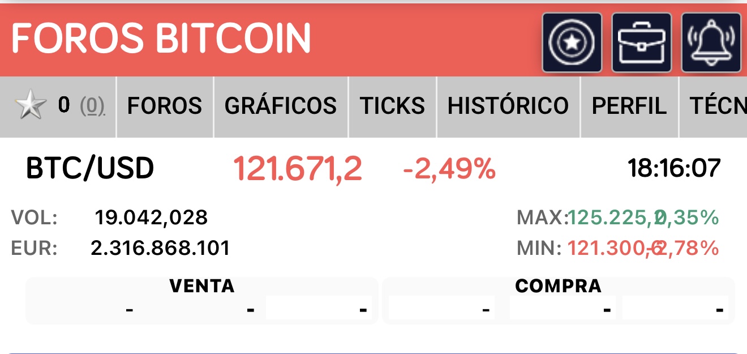The height and width of the screenshot is (354, 747).
Task: Switch to the GRÁFICOS tab
Action: [x=281, y=106]
